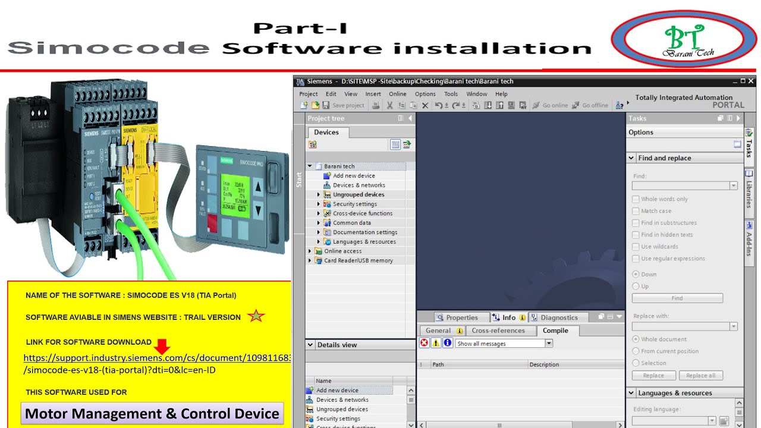
Task: Open the Replace with dropdown
Action: pyautogui.click(x=734, y=326)
